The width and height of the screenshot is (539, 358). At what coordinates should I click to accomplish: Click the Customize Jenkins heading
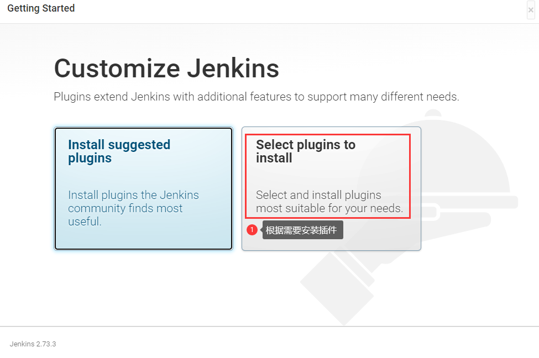166,68
